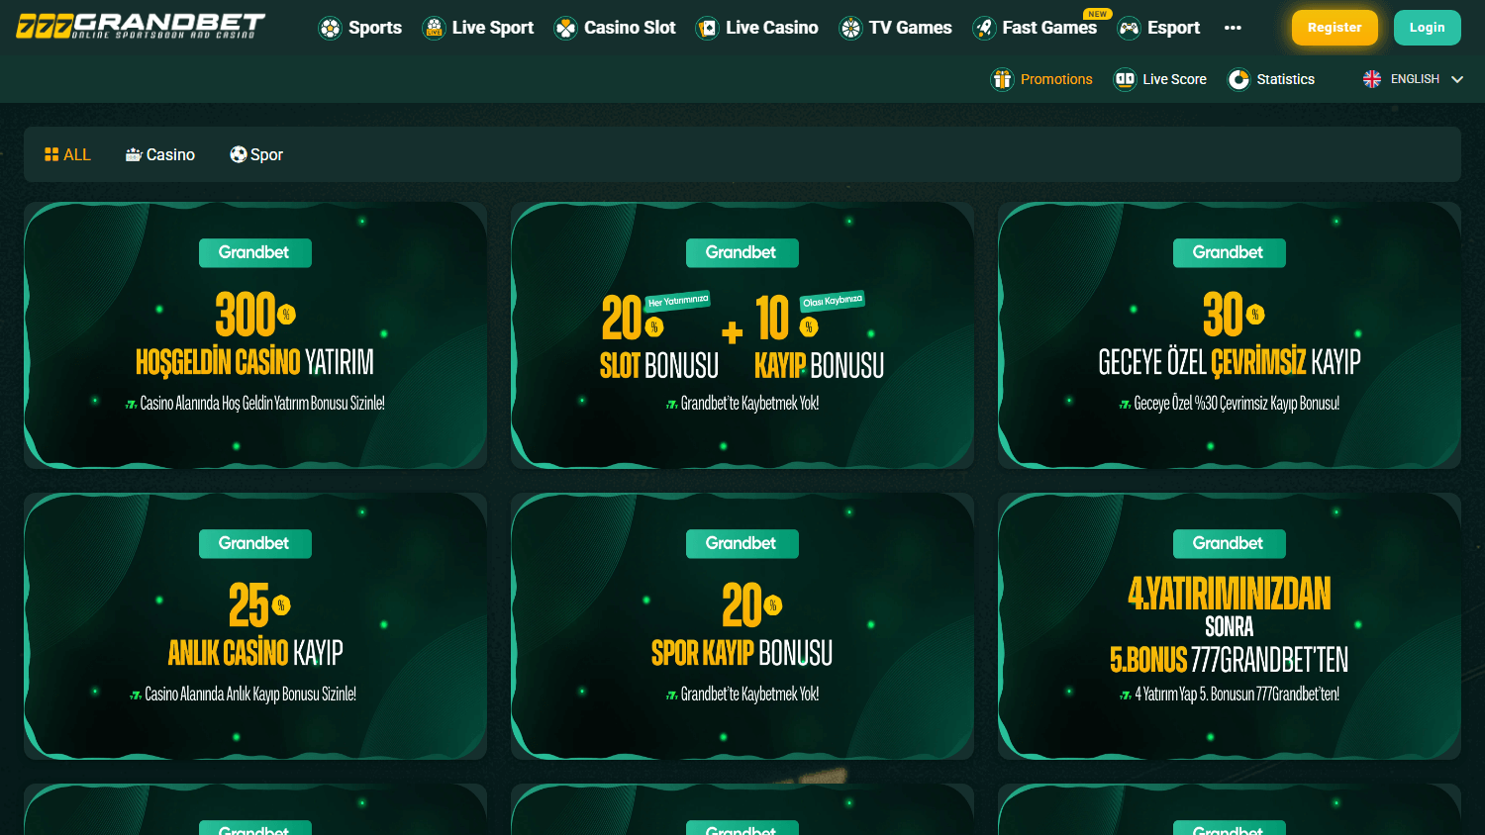The width and height of the screenshot is (1485, 835).
Task: Open Fast Games with the rocket icon
Action: point(983,28)
